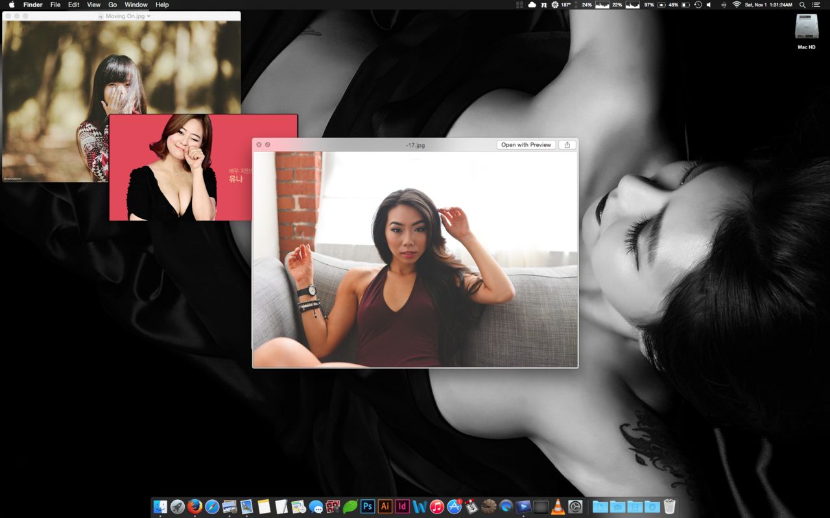
Task: Launch Launchpad rocket icon in dock
Action: [177, 506]
